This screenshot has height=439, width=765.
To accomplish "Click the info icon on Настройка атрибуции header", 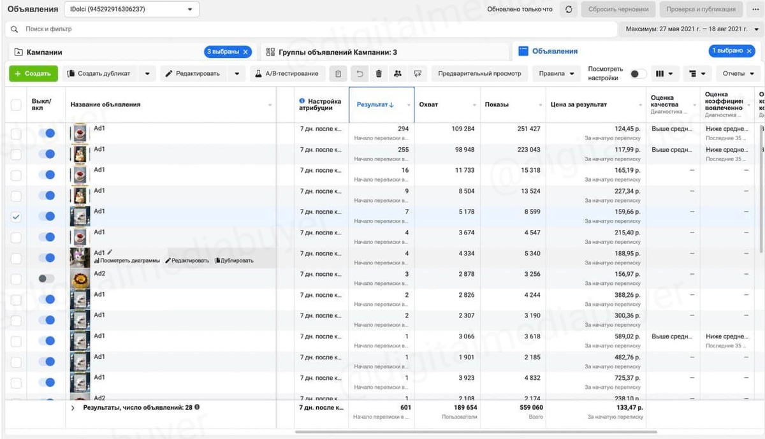I will [x=302, y=101].
